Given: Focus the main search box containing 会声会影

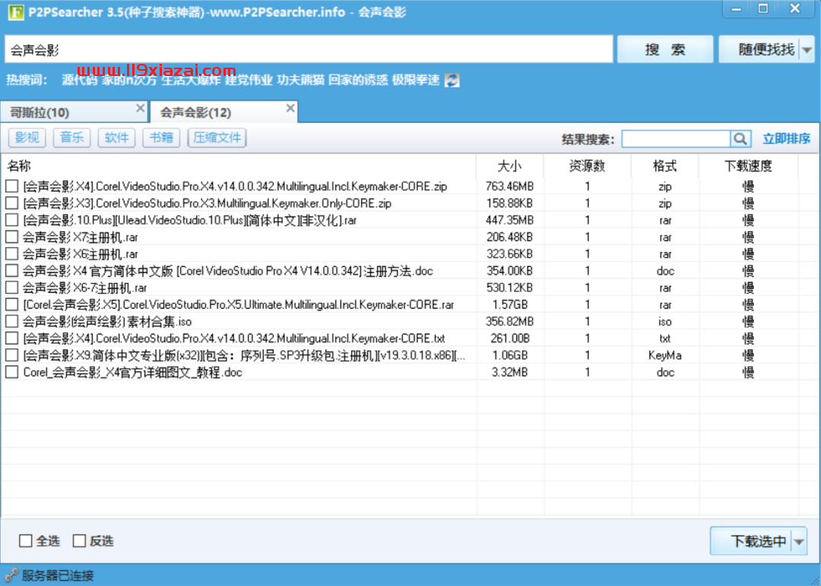Looking at the screenshot, I should (x=309, y=49).
